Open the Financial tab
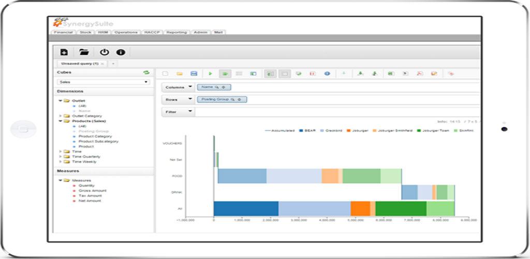 pos(63,32)
